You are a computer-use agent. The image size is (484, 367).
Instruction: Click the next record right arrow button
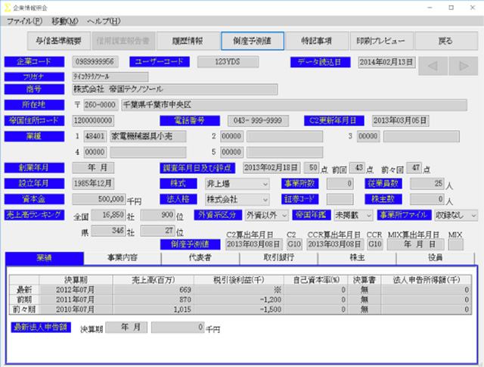tap(463, 66)
